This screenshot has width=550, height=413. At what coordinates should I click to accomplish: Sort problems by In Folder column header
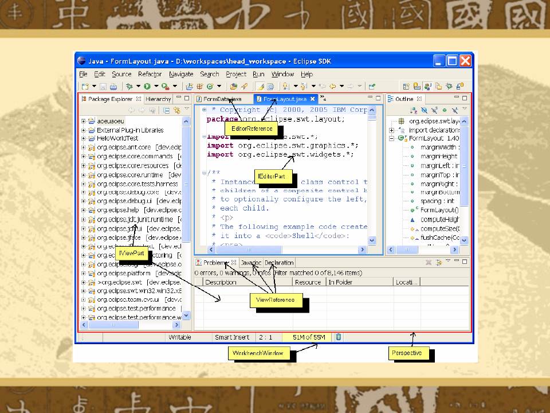[x=360, y=282]
